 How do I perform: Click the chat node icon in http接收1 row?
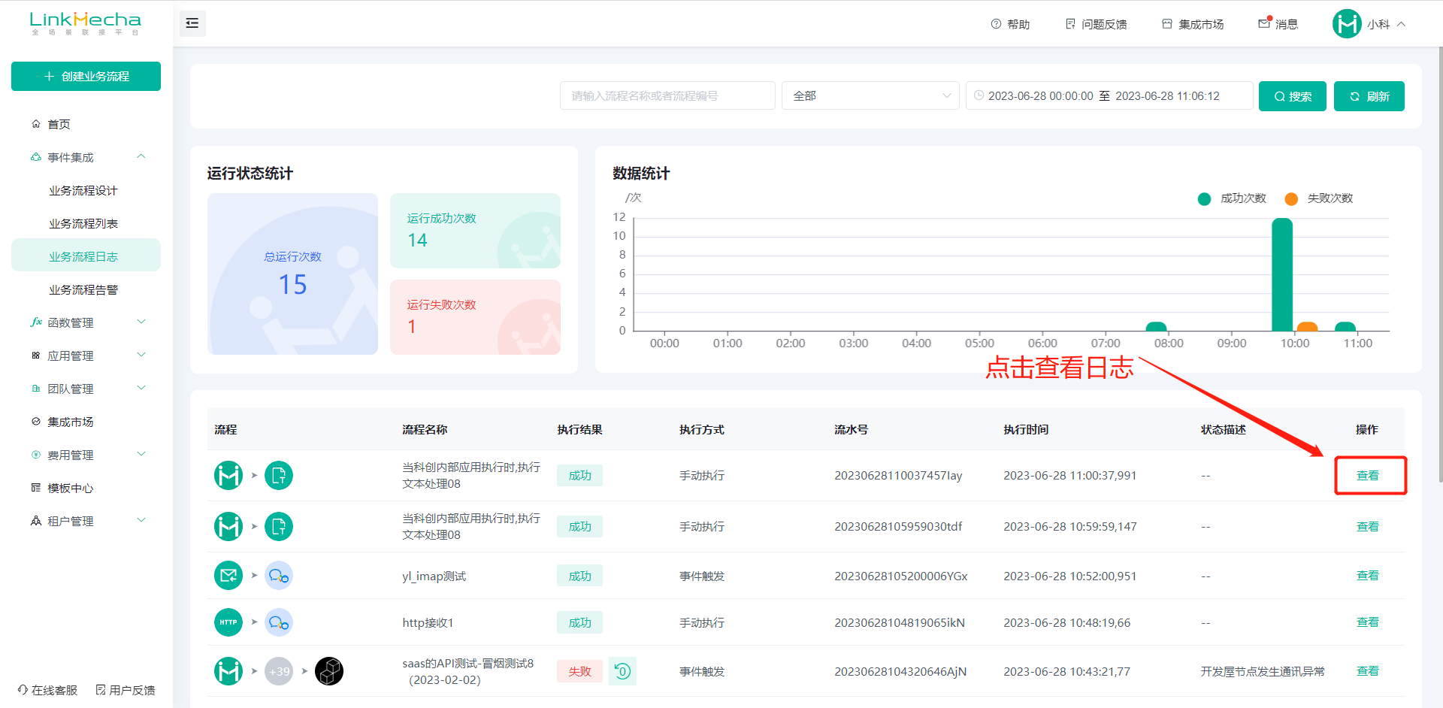(279, 622)
